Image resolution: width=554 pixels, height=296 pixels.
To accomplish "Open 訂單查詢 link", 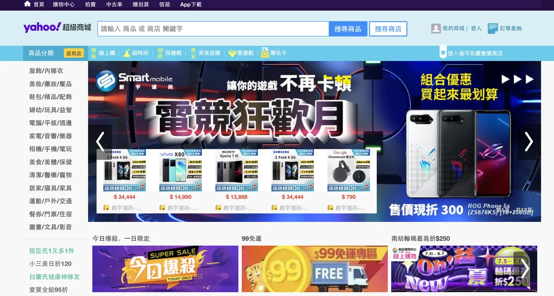I will pos(511,28).
